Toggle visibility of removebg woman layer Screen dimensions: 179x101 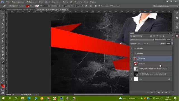131,69
